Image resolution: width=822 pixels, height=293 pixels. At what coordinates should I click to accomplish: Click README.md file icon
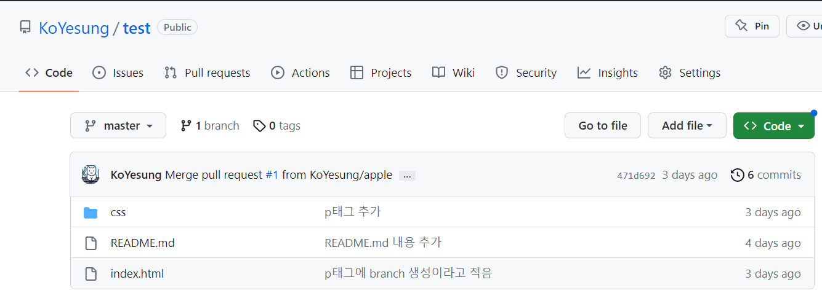91,243
